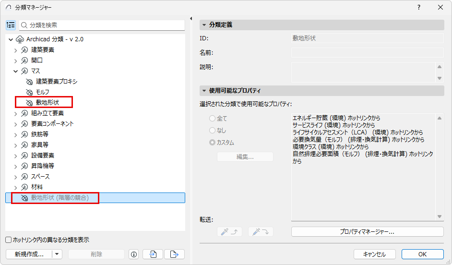Select the なし radio button

[x=212, y=130]
